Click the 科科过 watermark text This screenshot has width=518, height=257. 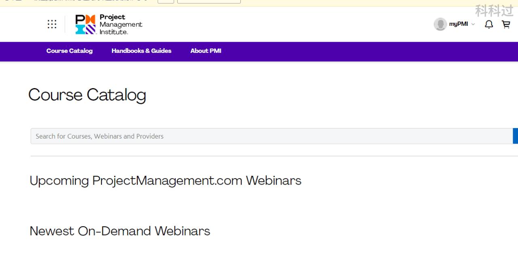click(494, 11)
